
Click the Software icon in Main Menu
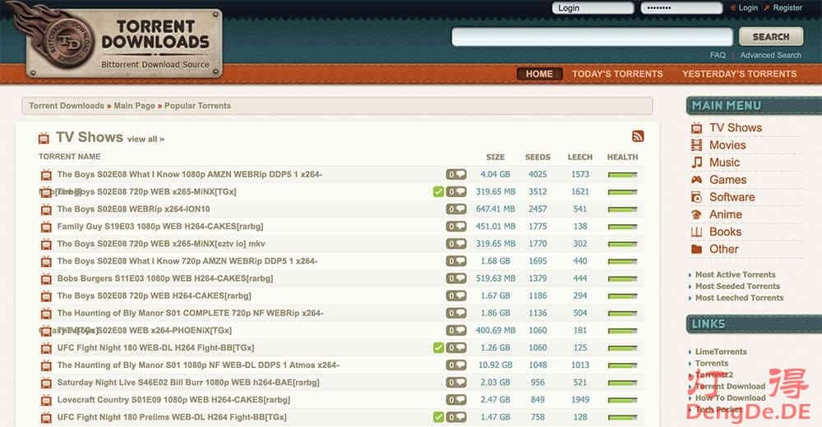coord(696,197)
